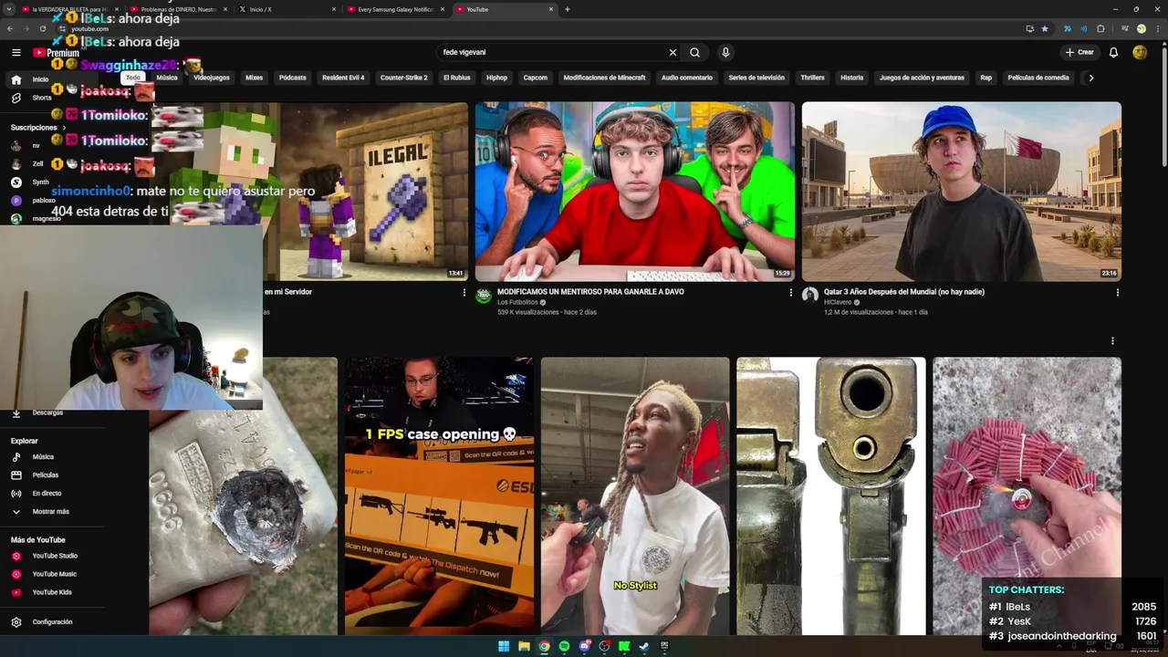Open a new browser tab
This screenshot has height=657, width=1168.
568,9
